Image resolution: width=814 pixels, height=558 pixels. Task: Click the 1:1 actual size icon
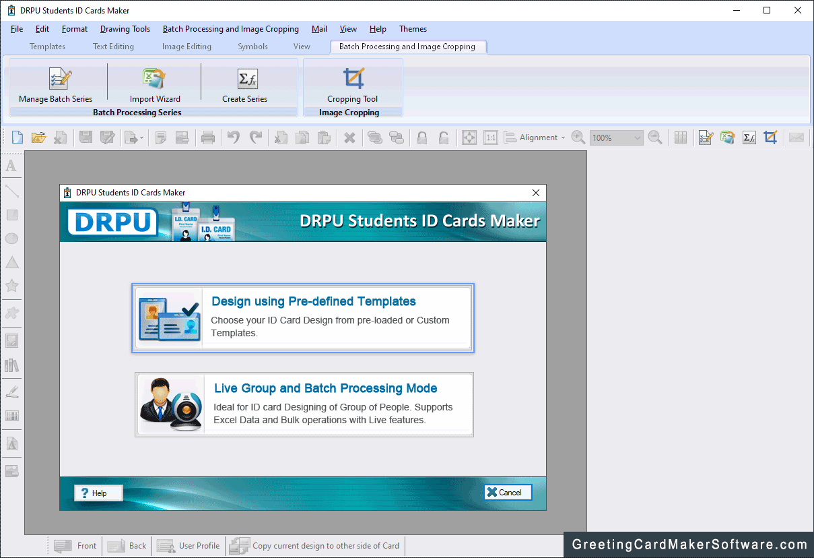(491, 137)
